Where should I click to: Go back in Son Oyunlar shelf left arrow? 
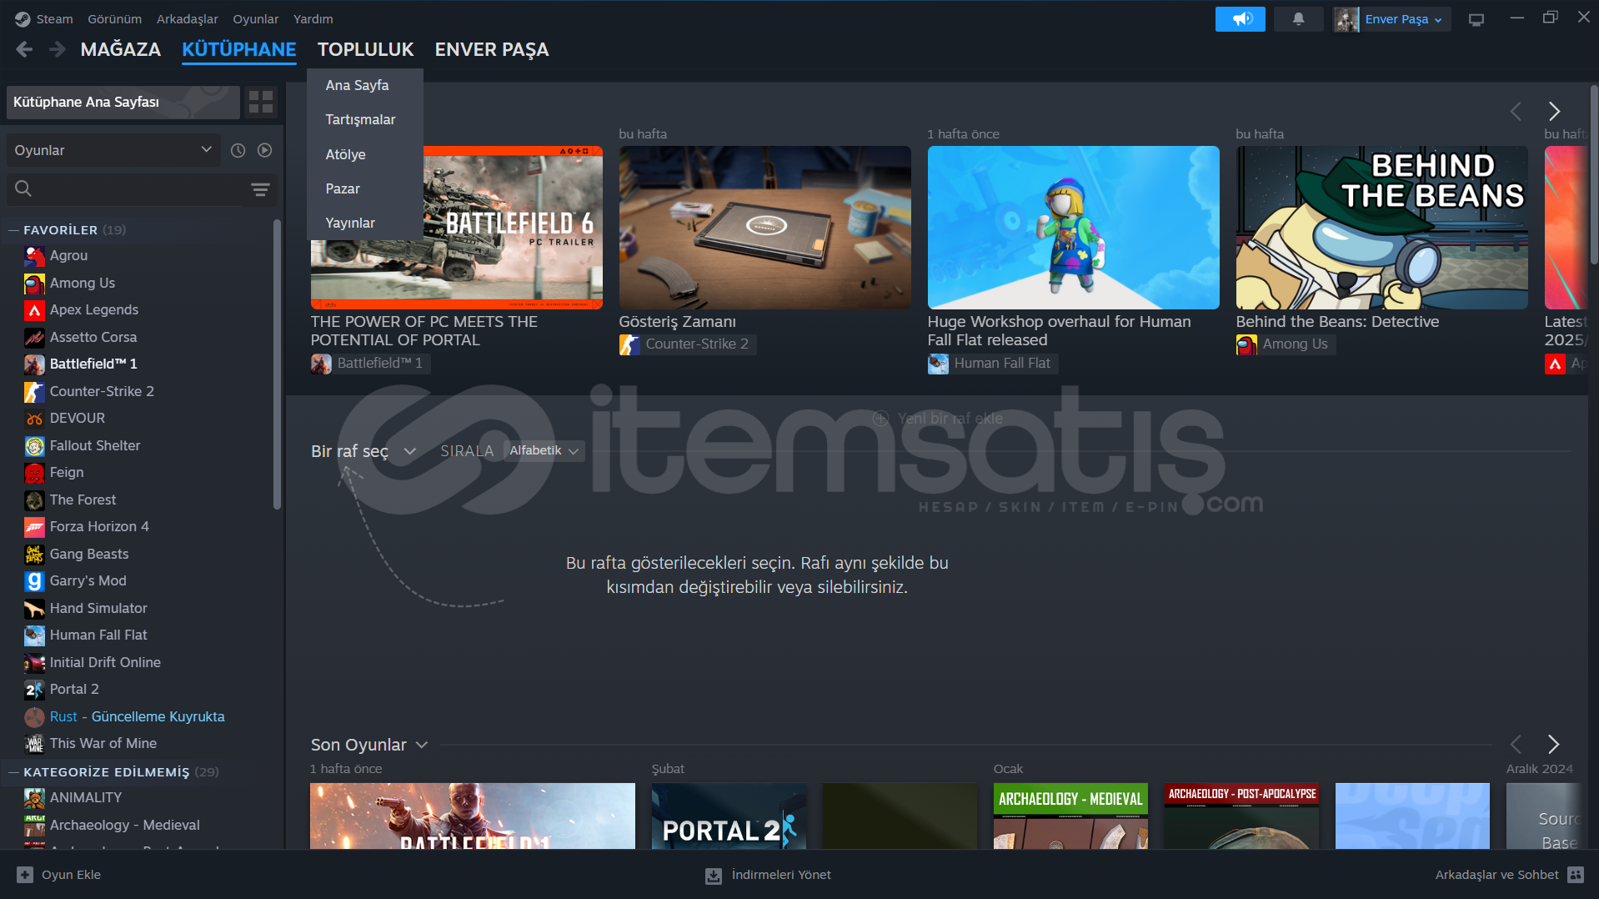pos(1516,744)
